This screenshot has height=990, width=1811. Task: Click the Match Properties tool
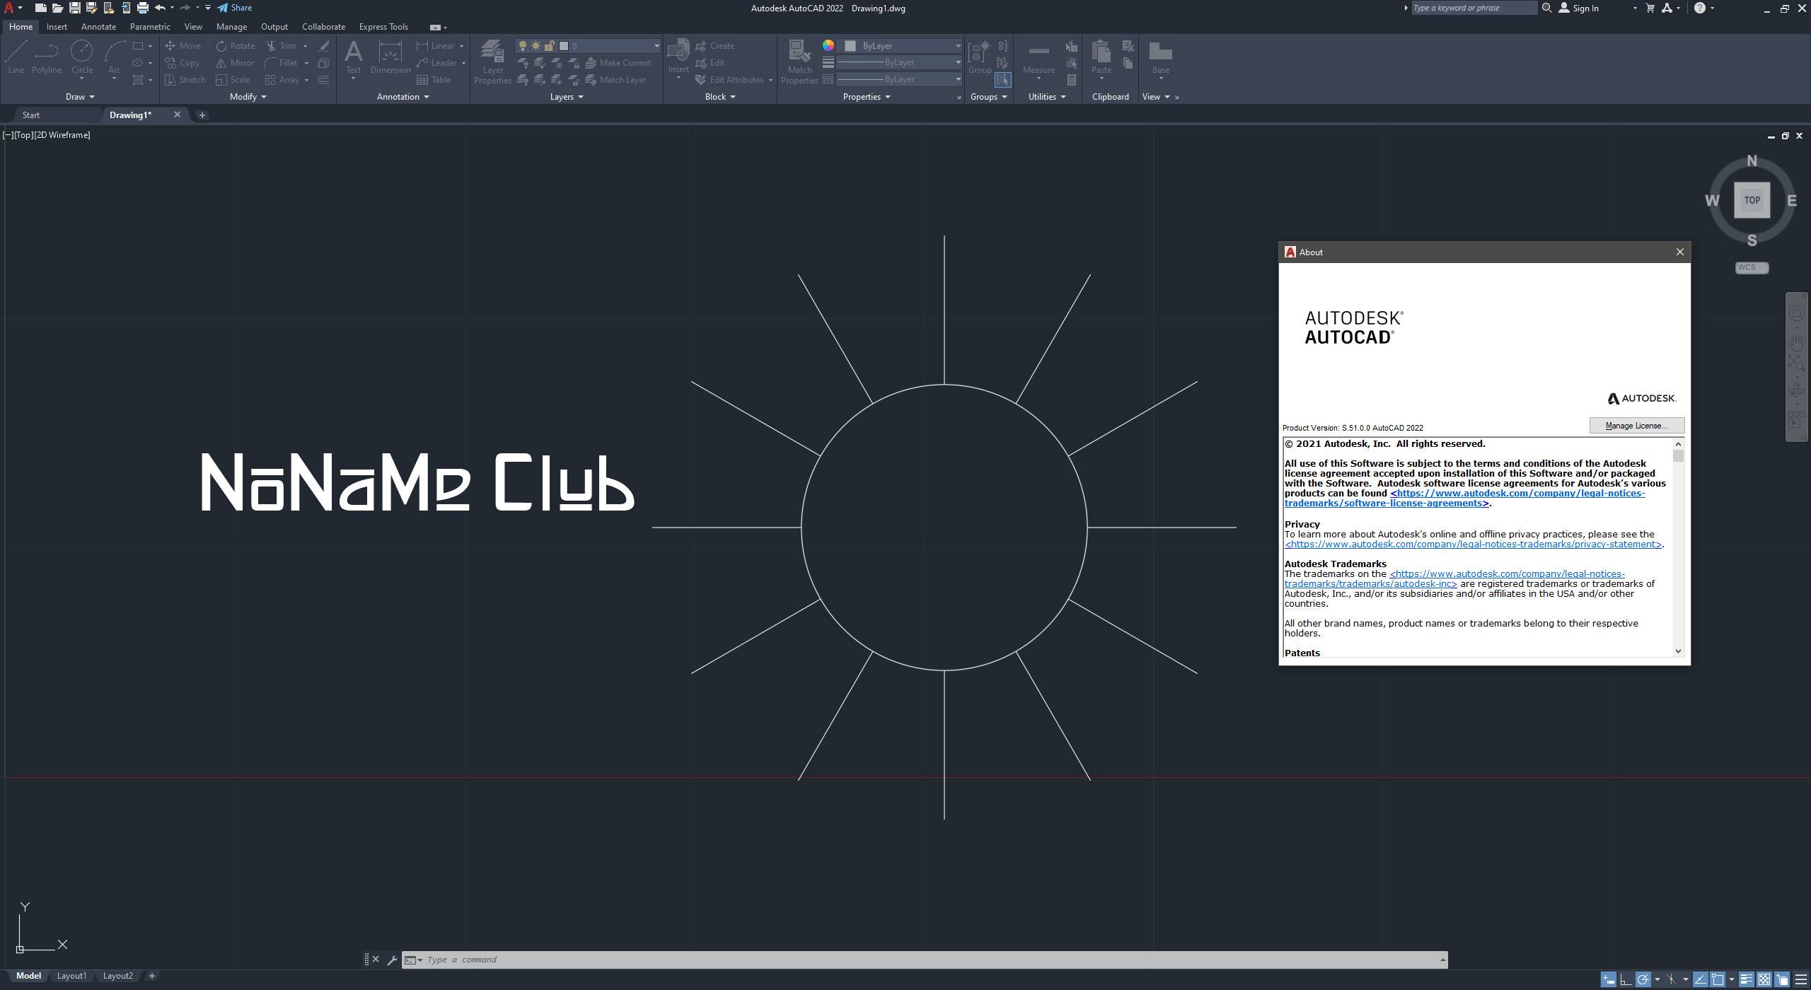click(x=799, y=62)
